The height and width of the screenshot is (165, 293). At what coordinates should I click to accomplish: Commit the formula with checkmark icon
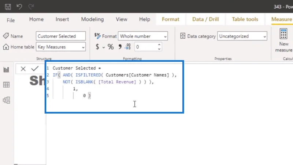pyautogui.click(x=35, y=69)
